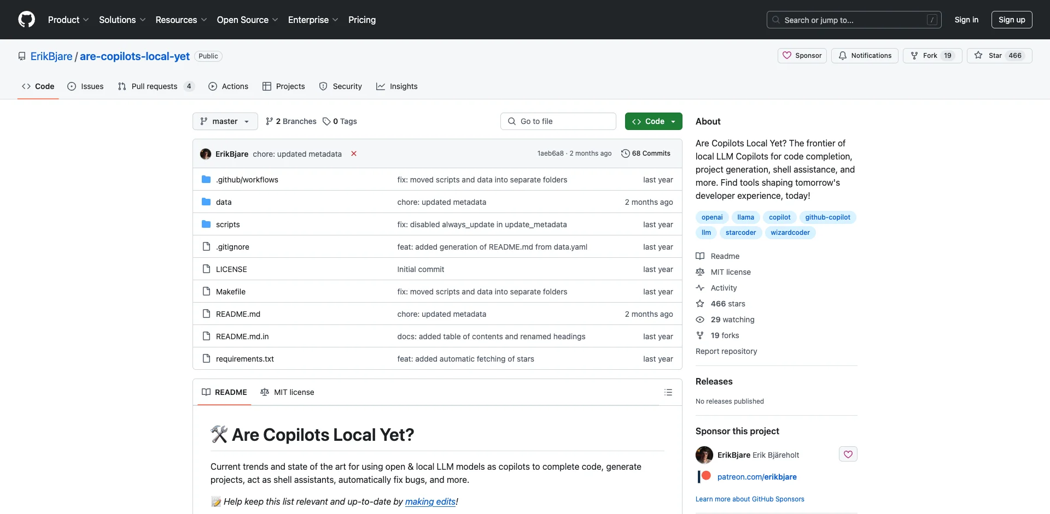Click the making edits link
Viewport: 1050px width, 514px height.
coord(430,501)
